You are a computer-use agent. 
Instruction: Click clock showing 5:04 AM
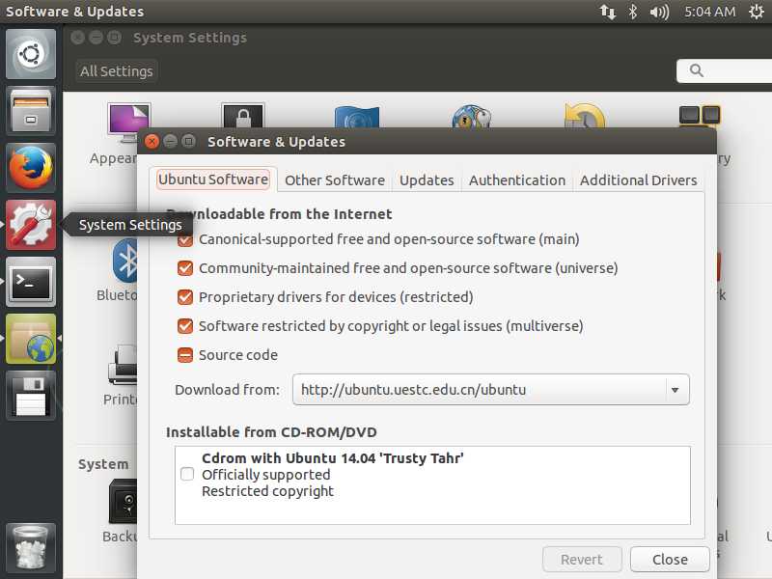pyautogui.click(x=709, y=12)
